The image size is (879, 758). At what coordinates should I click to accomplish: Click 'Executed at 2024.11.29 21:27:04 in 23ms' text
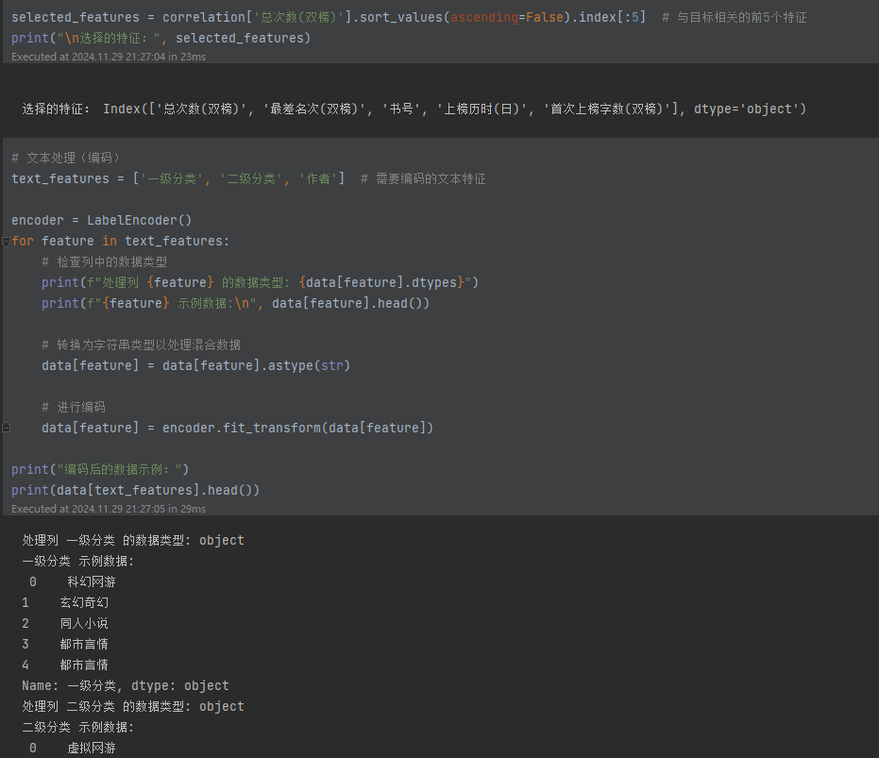tap(109, 57)
